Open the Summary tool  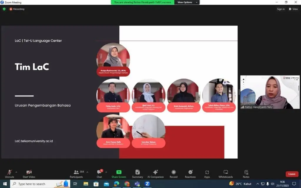137,174
